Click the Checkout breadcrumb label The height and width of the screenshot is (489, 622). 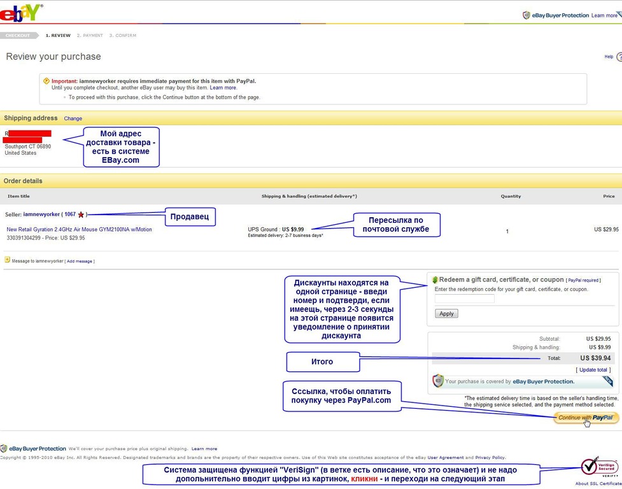click(18, 35)
